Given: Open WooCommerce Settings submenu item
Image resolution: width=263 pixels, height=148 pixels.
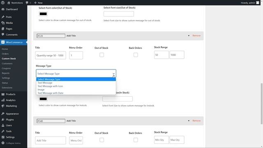Looking at the screenshot, I should tap(6, 78).
